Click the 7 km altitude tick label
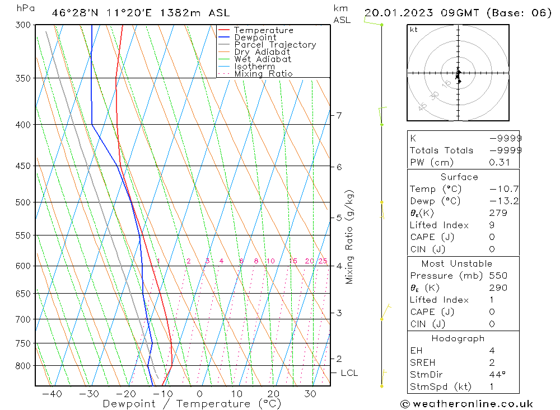 tap(339, 115)
